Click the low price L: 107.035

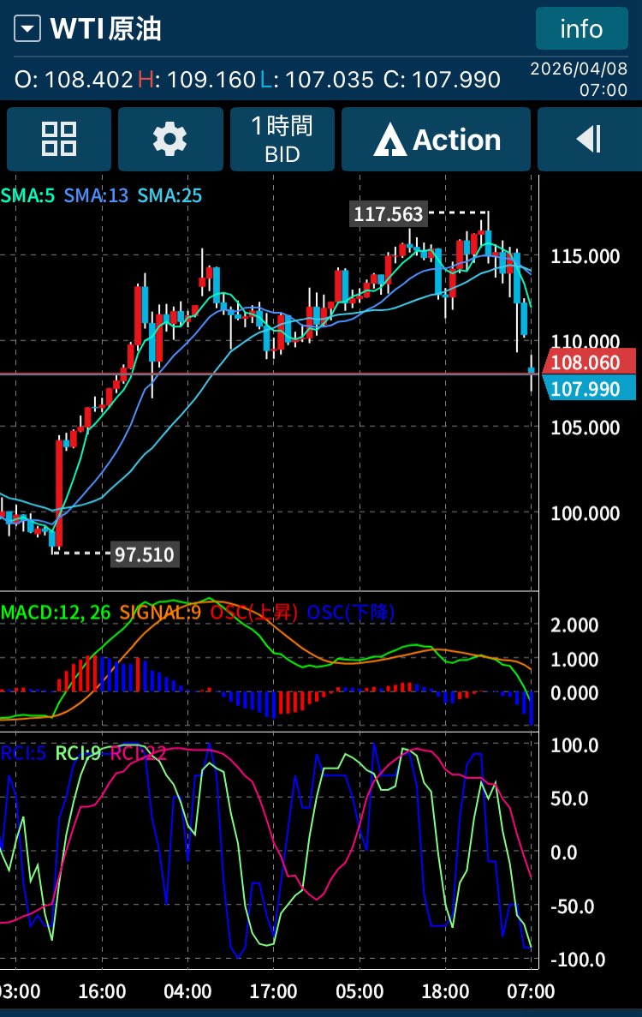(317, 79)
